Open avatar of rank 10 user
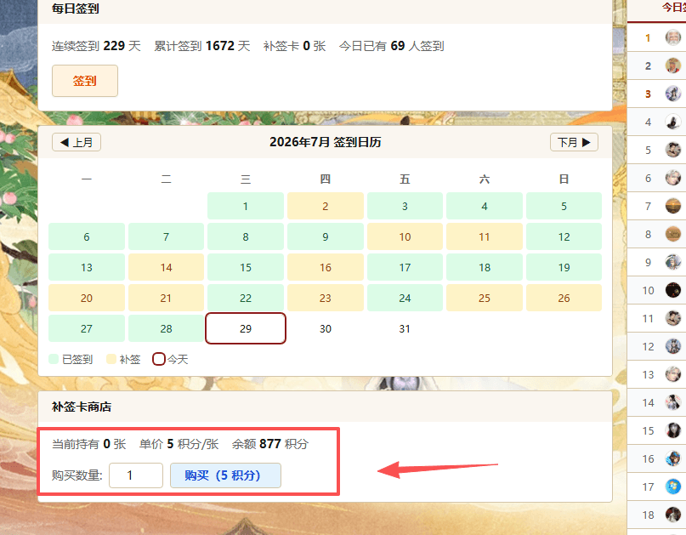 click(x=673, y=290)
